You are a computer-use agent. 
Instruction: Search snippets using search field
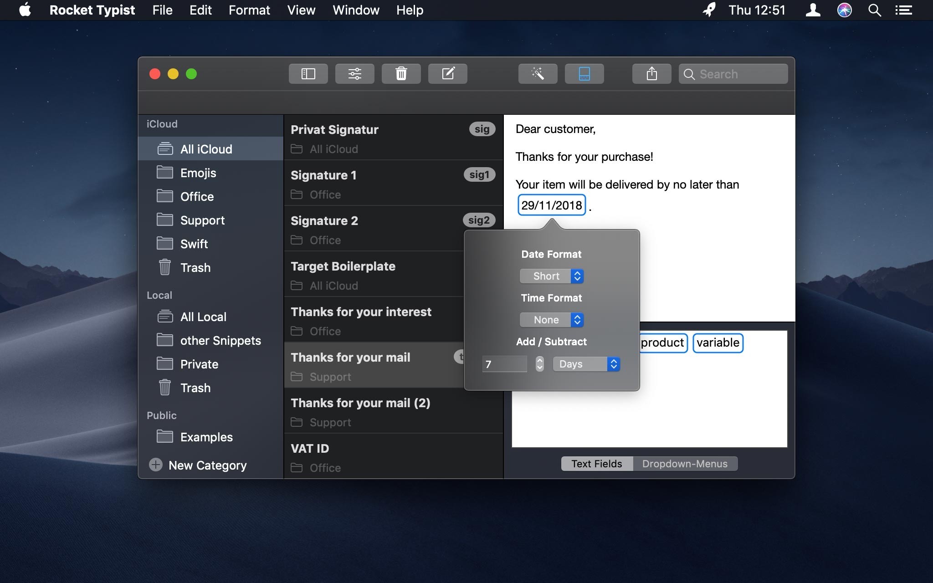click(734, 74)
